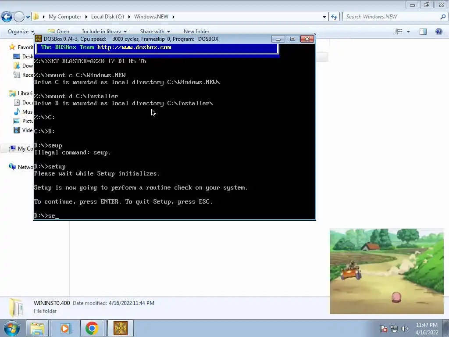Click the Date modified value in details pane
Viewport: 449px width, 337px height.
click(132, 303)
